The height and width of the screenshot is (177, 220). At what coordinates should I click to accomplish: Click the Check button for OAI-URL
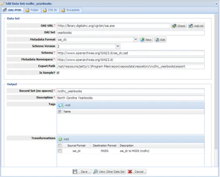coord(179,26)
